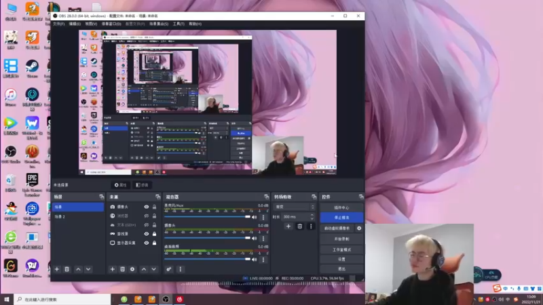This screenshot has width=543, height=305.
Task: Hide the 显示器采集 display capture source via eye icon
Action: click(x=147, y=243)
